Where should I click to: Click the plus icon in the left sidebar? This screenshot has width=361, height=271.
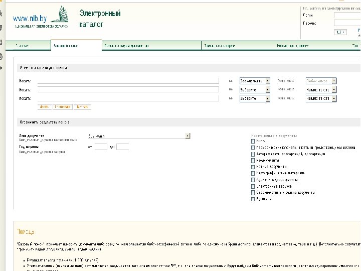point(1,68)
